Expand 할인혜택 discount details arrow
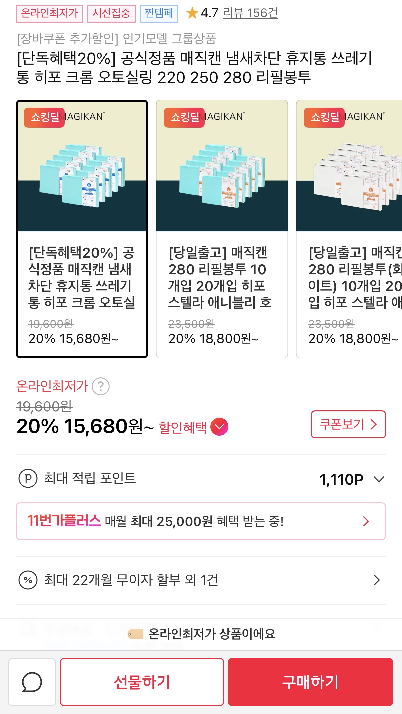The image size is (402, 714). tap(219, 427)
